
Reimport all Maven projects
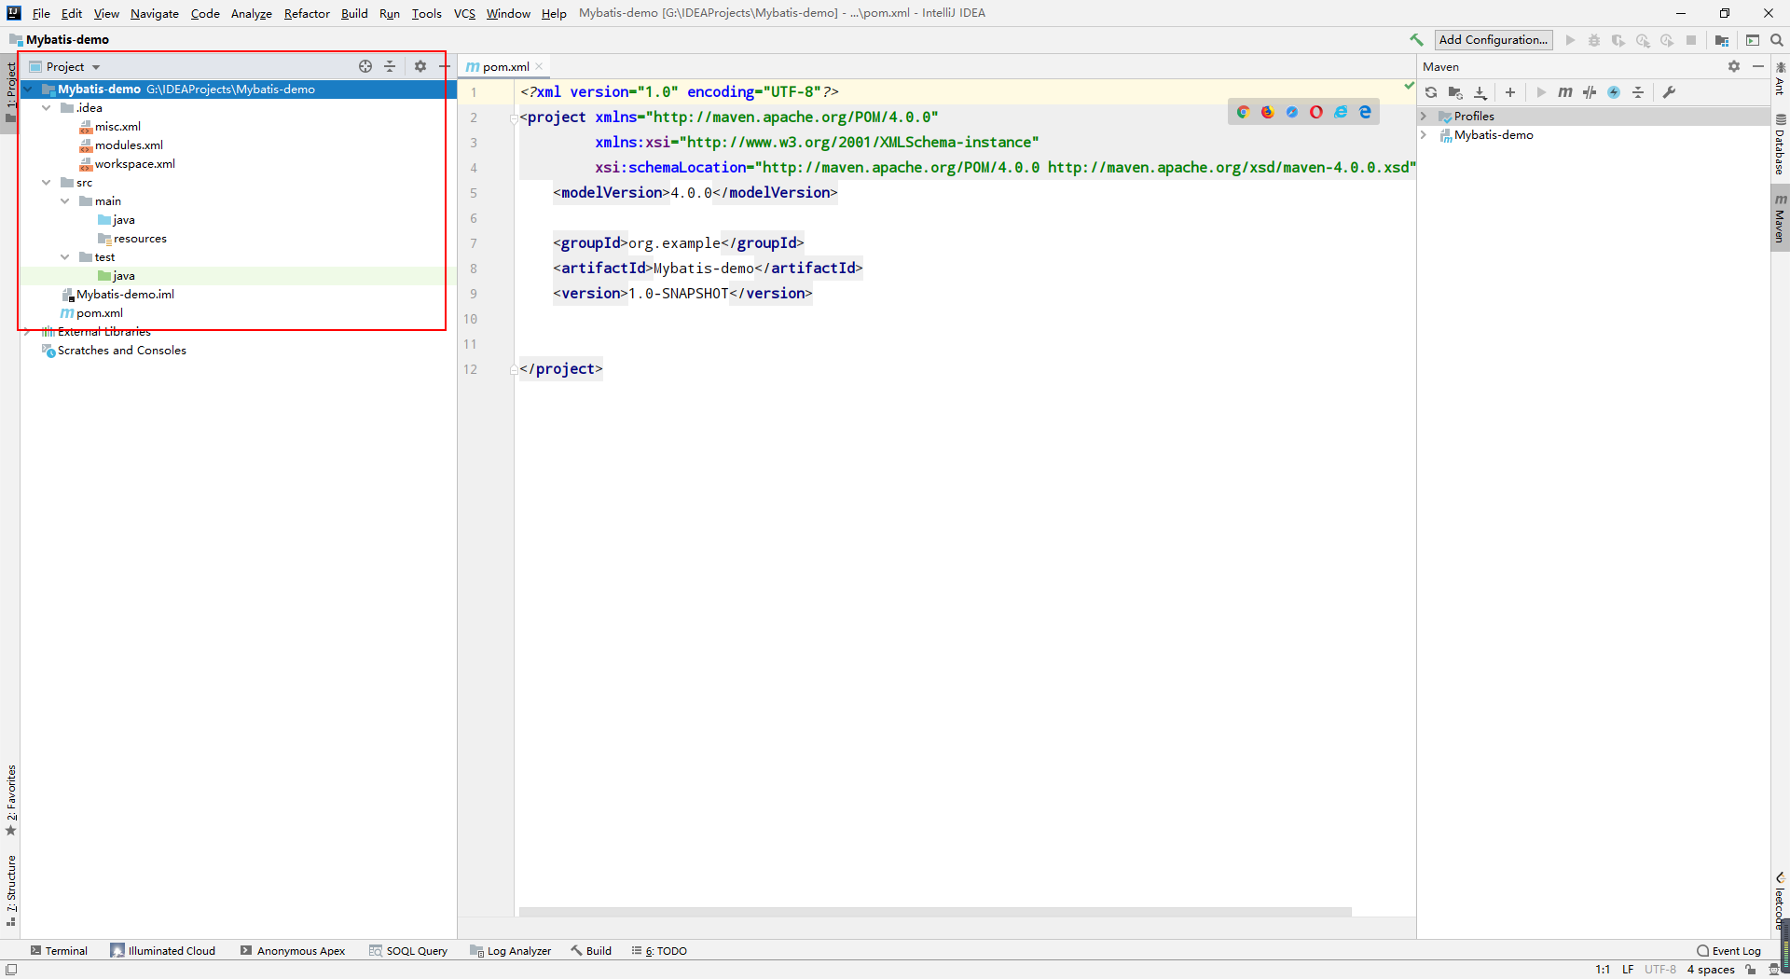pyautogui.click(x=1431, y=92)
